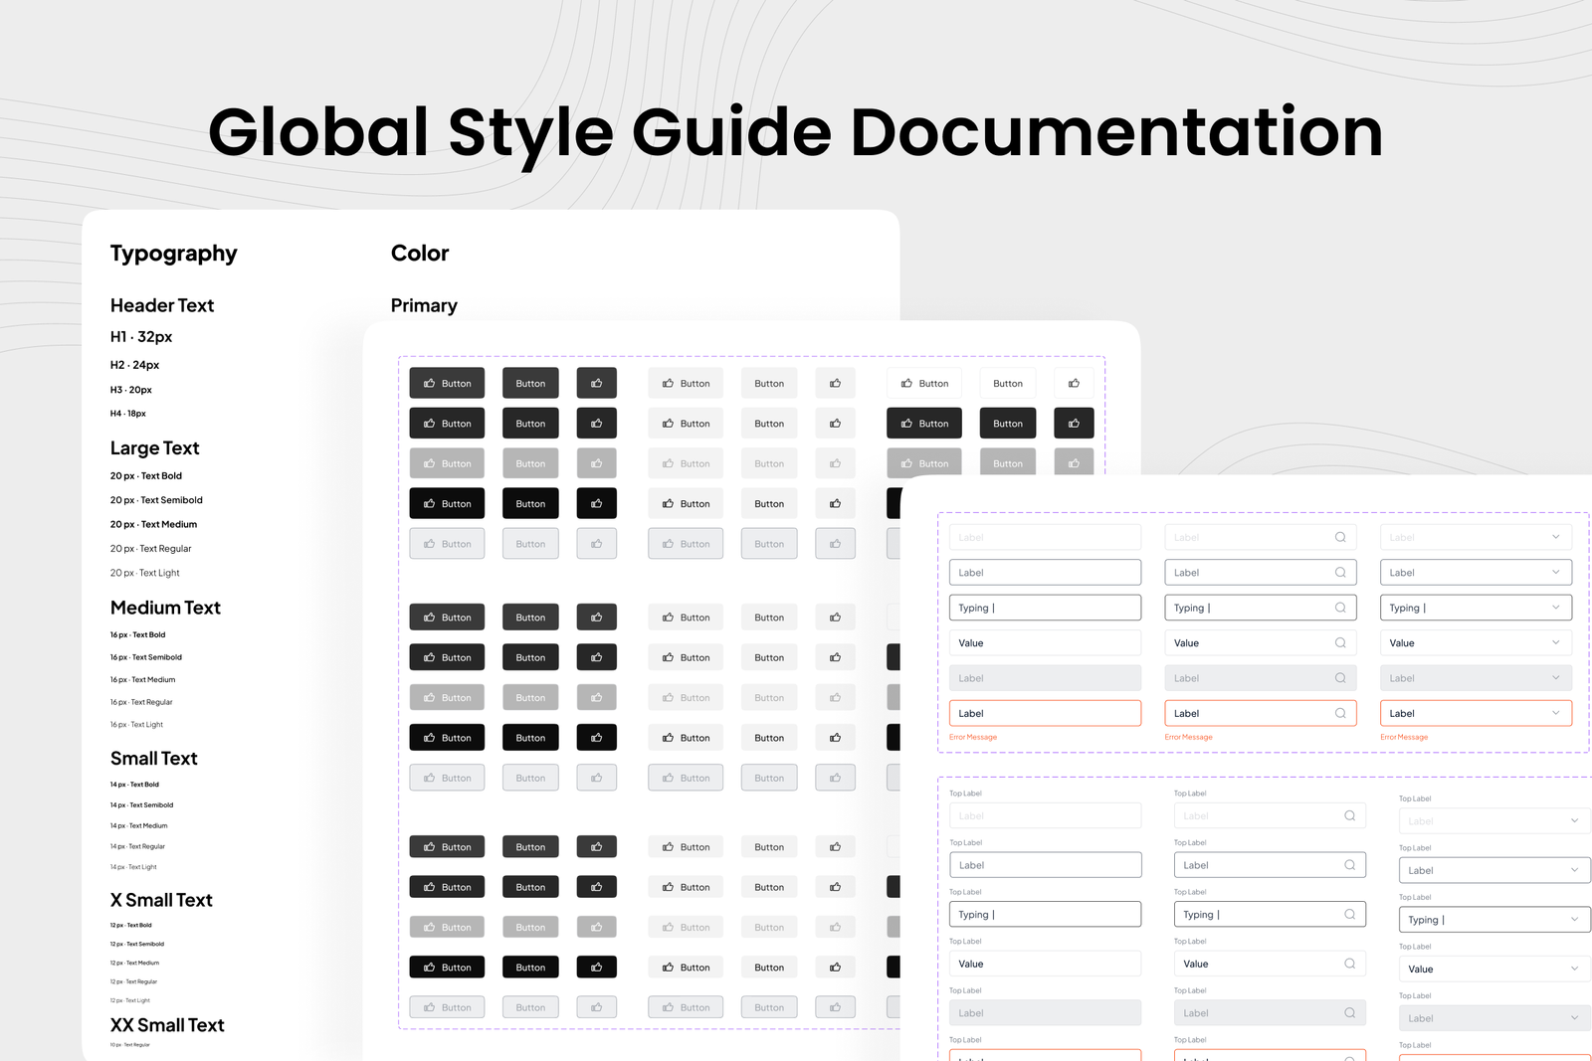Focus plain red error Label field

1045,713
